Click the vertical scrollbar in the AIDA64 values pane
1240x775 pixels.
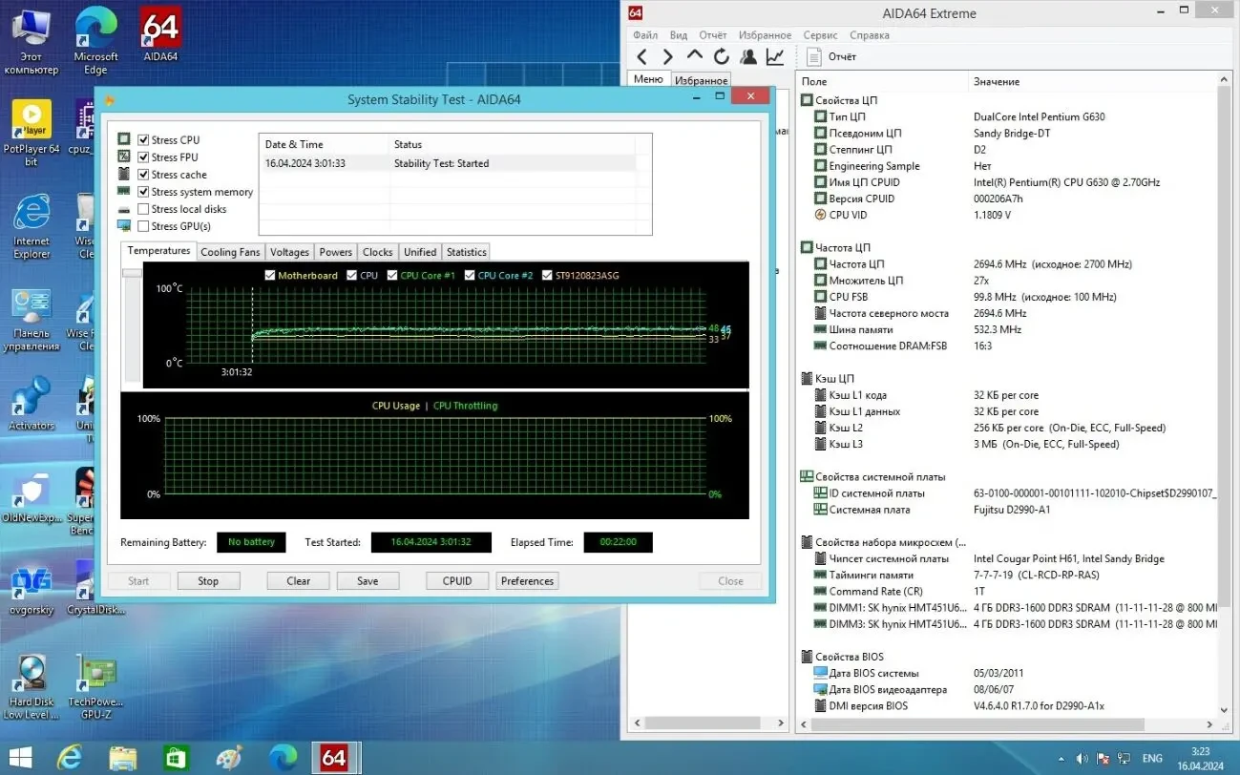pos(1224,382)
